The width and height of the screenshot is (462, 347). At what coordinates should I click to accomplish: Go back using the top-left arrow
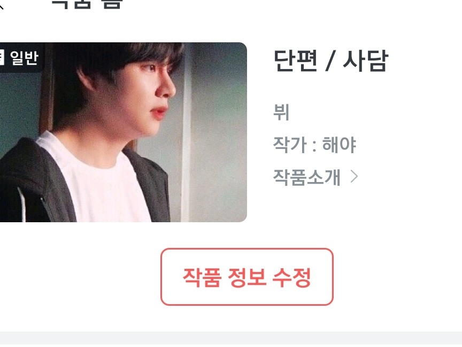[2, 5]
